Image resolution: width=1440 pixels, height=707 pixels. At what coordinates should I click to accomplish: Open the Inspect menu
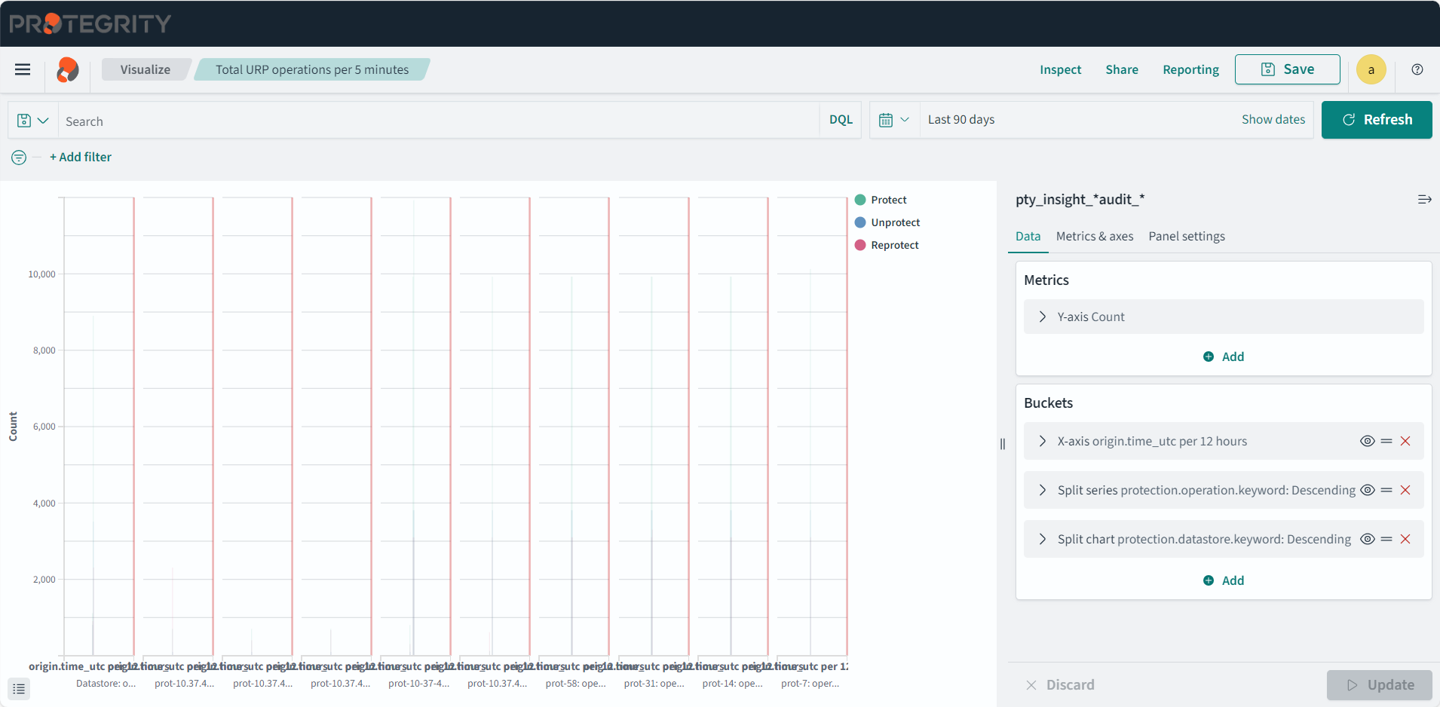(1060, 69)
